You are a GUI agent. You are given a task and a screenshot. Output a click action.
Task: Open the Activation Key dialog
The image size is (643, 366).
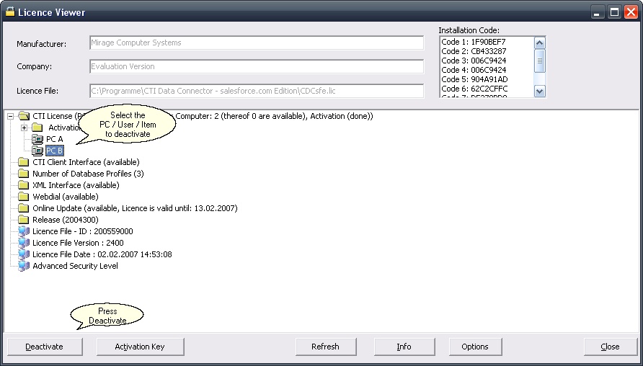[140, 347]
